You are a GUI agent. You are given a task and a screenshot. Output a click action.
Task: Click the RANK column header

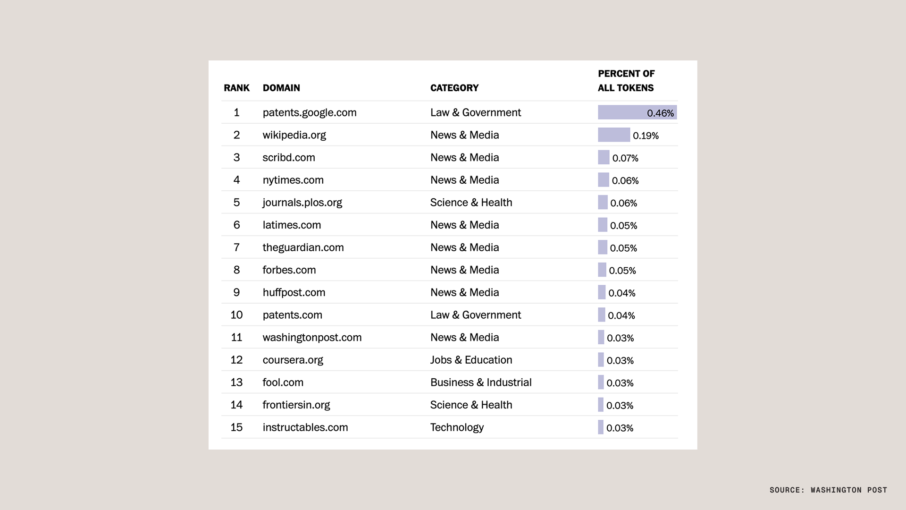click(236, 88)
